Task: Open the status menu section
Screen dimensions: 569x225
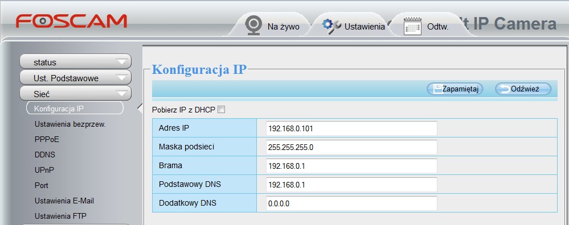Action: pos(75,61)
